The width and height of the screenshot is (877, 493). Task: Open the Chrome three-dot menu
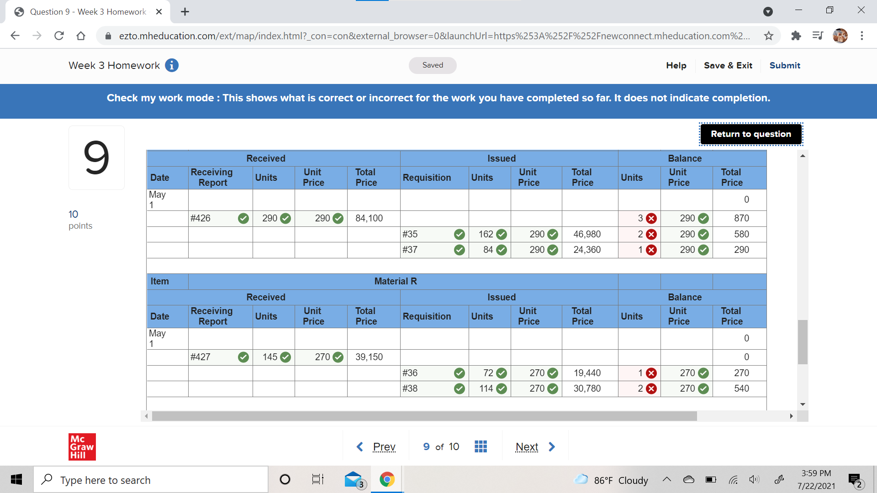(862, 36)
